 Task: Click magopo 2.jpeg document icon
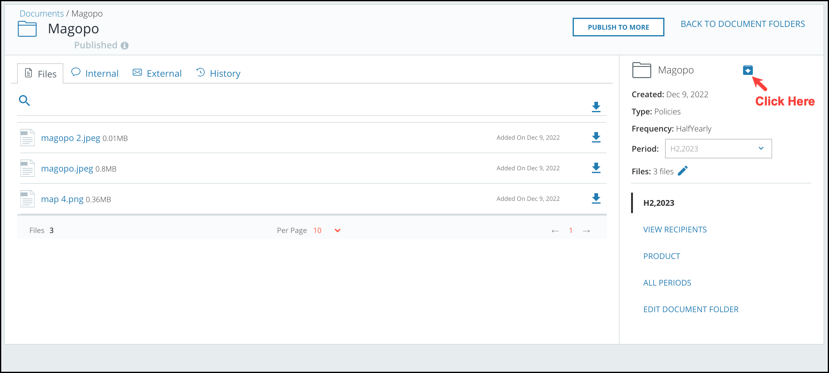(x=27, y=138)
